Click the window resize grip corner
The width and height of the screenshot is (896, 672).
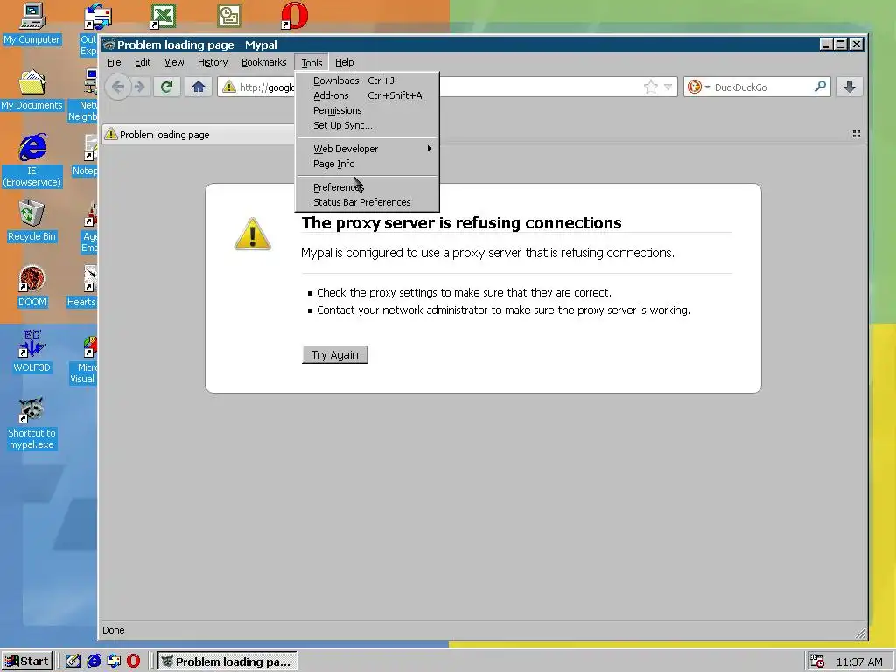(861, 633)
